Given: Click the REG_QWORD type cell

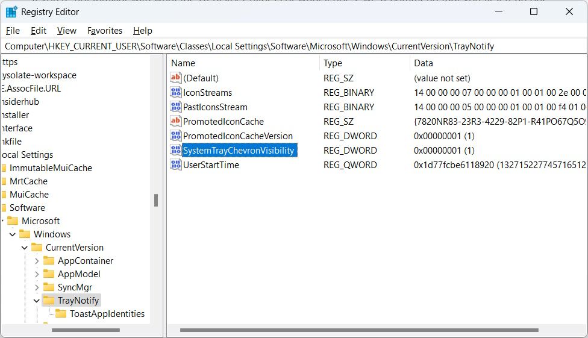Looking at the screenshot, I should [350, 164].
